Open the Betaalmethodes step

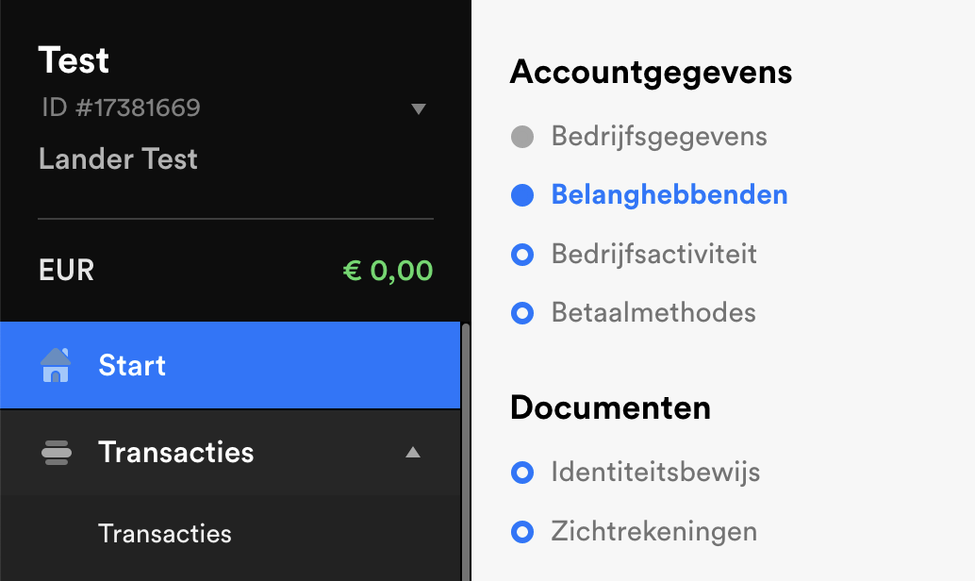653,313
